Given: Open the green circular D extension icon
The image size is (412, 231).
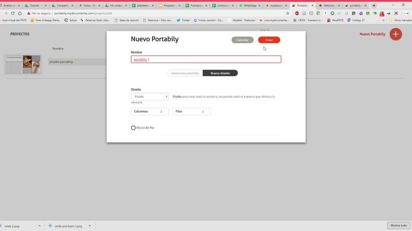Looking at the screenshot, I should [x=332, y=13].
